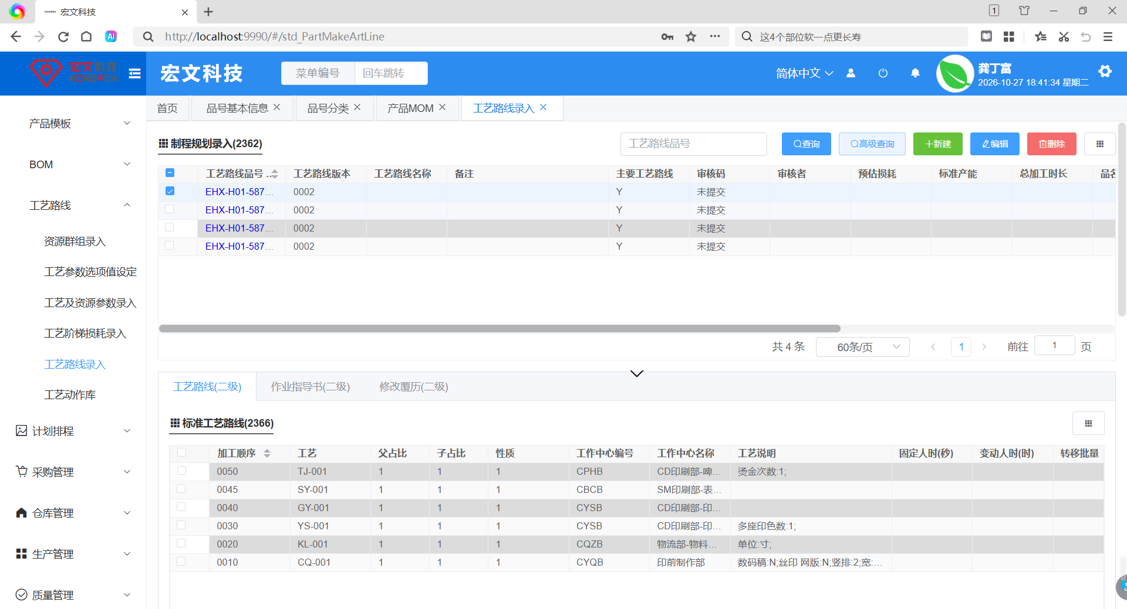Go to the 首页 tab
This screenshot has width=1127, height=609.
point(167,108)
